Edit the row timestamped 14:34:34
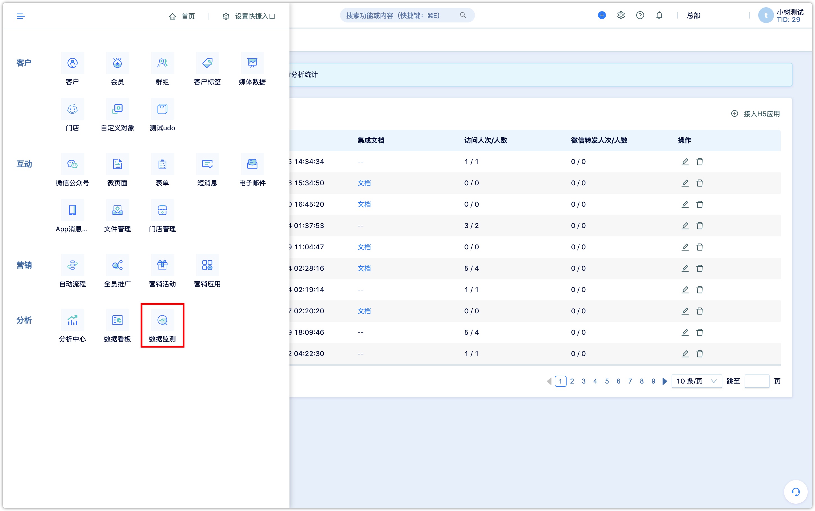 [x=685, y=161]
